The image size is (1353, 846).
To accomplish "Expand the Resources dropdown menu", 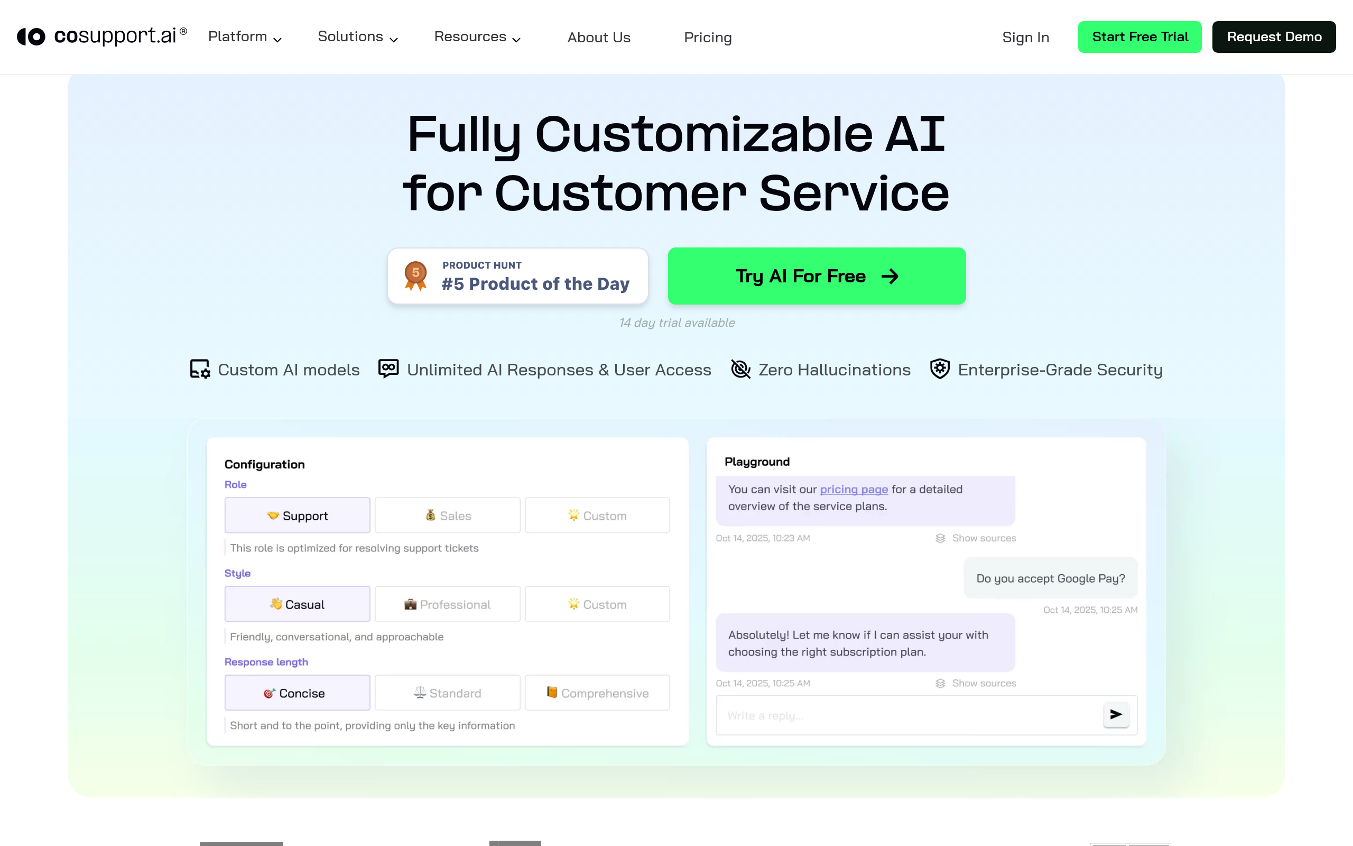I will tap(477, 37).
